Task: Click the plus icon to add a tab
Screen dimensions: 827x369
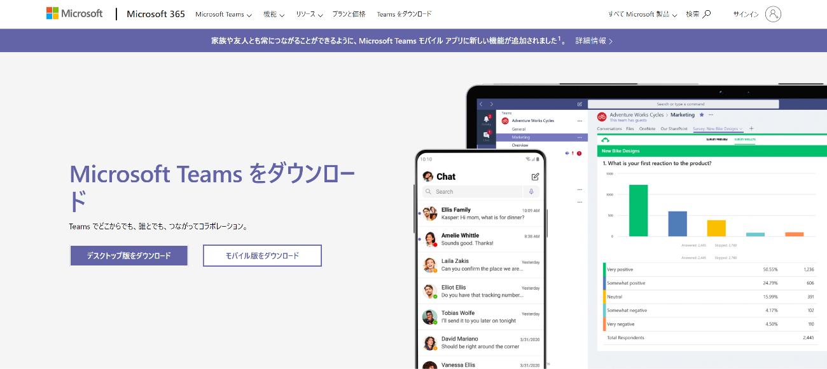Action: tap(751, 128)
